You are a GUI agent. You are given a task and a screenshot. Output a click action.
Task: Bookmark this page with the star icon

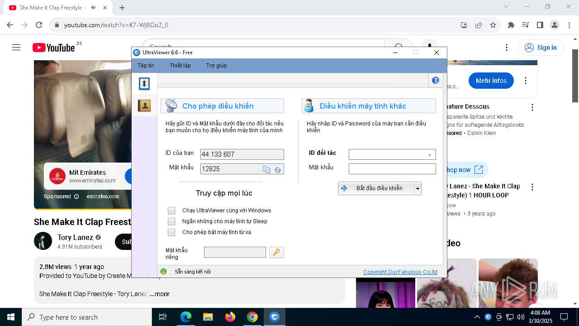493,25
